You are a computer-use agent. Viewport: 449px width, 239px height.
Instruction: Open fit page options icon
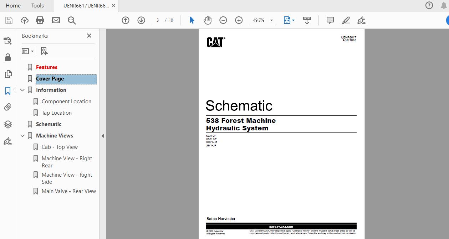(x=289, y=20)
